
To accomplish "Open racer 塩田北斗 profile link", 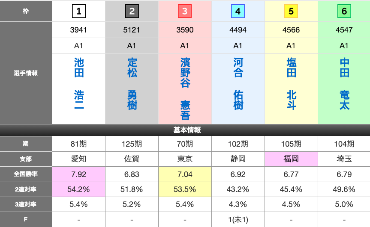I will pos(291,84).
